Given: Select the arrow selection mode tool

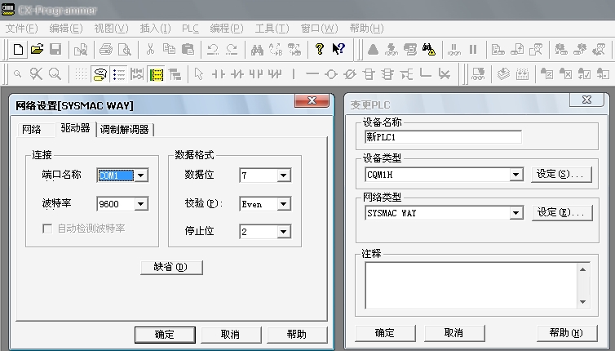Looking at the screenshot, I should [x=198, y=74].
